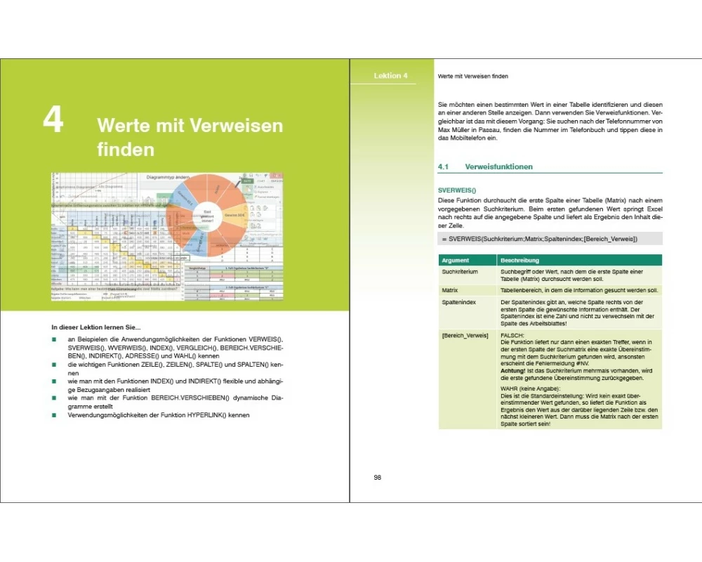The image size is (702, 562).
Task: Click the 'Beschreibung' table column header
Action: tap(520, 260)
